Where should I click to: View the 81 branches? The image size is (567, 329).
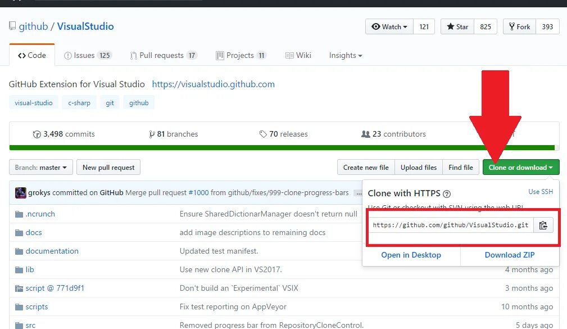tap(174, 134)
